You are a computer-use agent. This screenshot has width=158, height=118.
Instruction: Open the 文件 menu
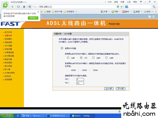[x=110, y=2]
